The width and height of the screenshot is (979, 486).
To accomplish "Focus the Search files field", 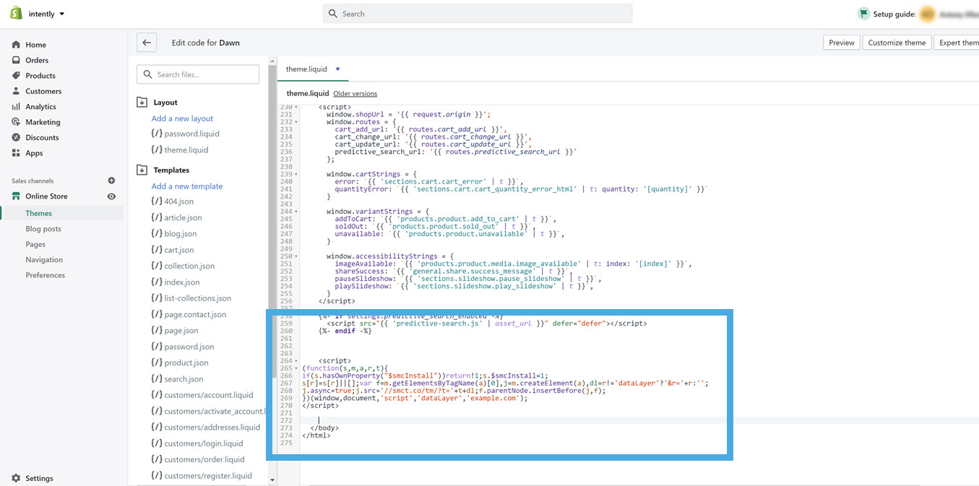I will point(198,74).
